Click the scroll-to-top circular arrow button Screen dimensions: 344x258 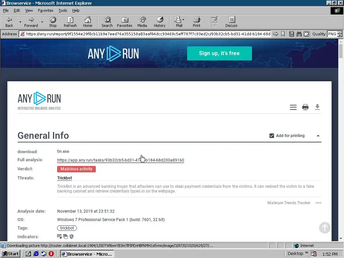325,228
